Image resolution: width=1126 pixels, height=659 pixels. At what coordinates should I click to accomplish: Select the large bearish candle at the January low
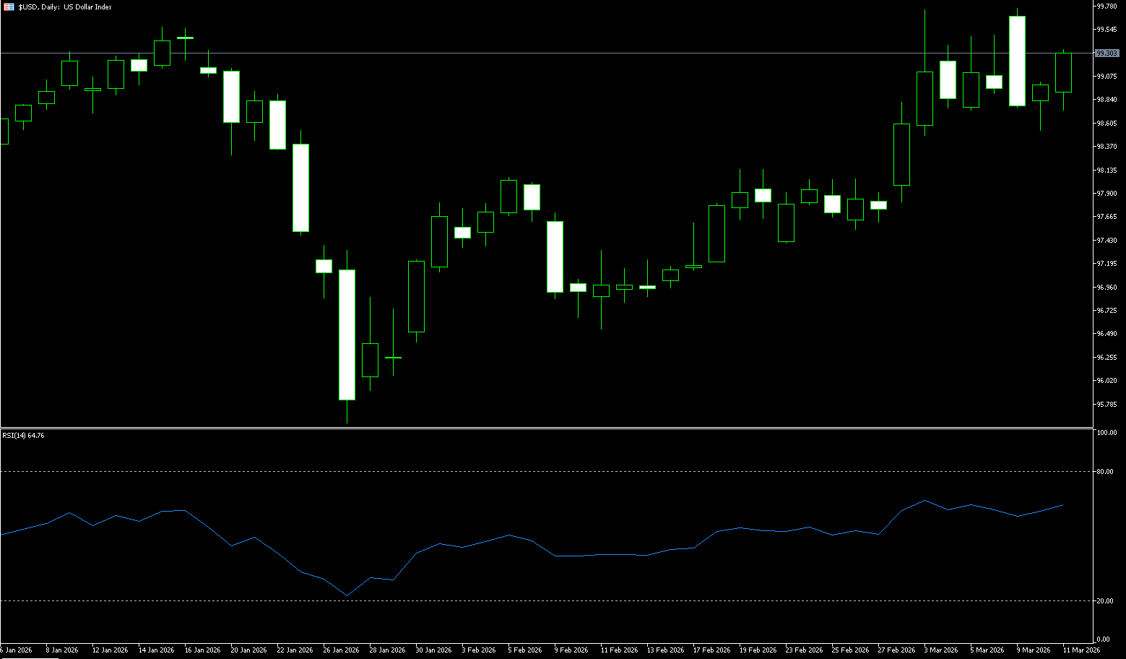click(347, 335)
